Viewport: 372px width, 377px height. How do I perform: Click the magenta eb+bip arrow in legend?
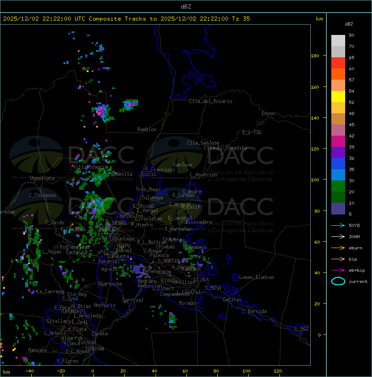pos(338,270)
